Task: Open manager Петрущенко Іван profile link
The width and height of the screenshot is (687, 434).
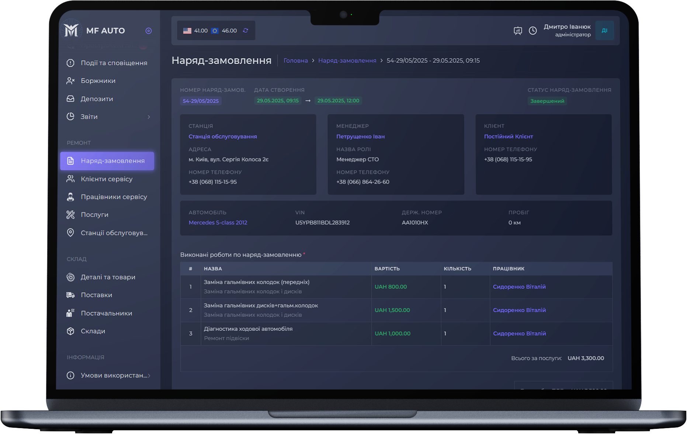Action: (x=360, y=136)
